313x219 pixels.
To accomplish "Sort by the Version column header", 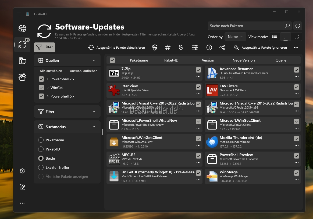I will coord(208,60).
